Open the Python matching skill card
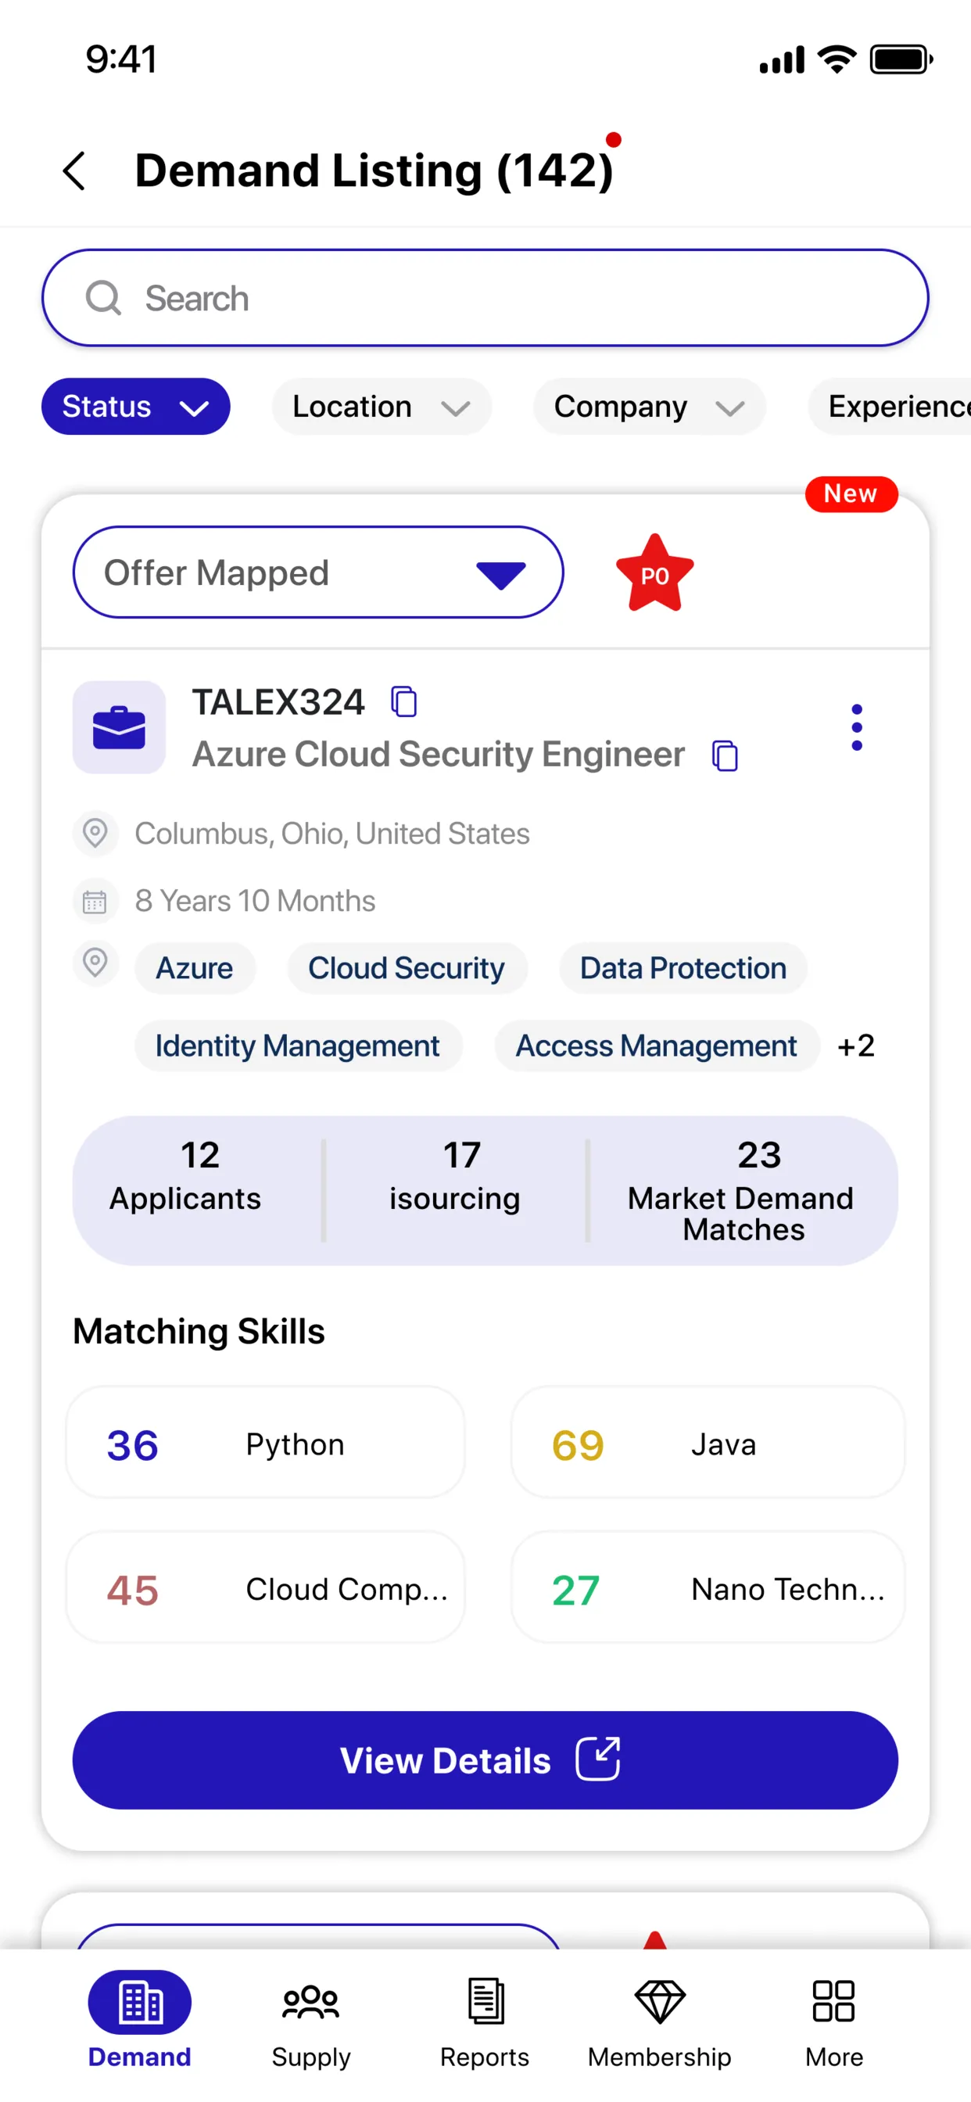The image size is (971, 2102). [x=265, y=1442]
